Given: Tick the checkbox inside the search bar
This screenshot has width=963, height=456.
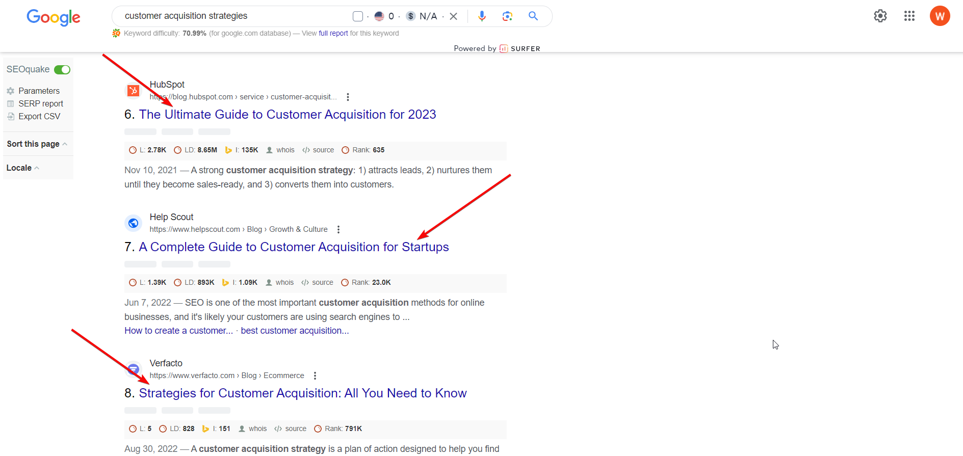Looking at the screenshot, I should (358, 16).
